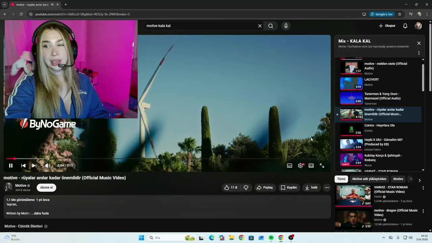Open the Oluştur create menu
This screenshot has width=432, height=243.
tap(387, 26)
